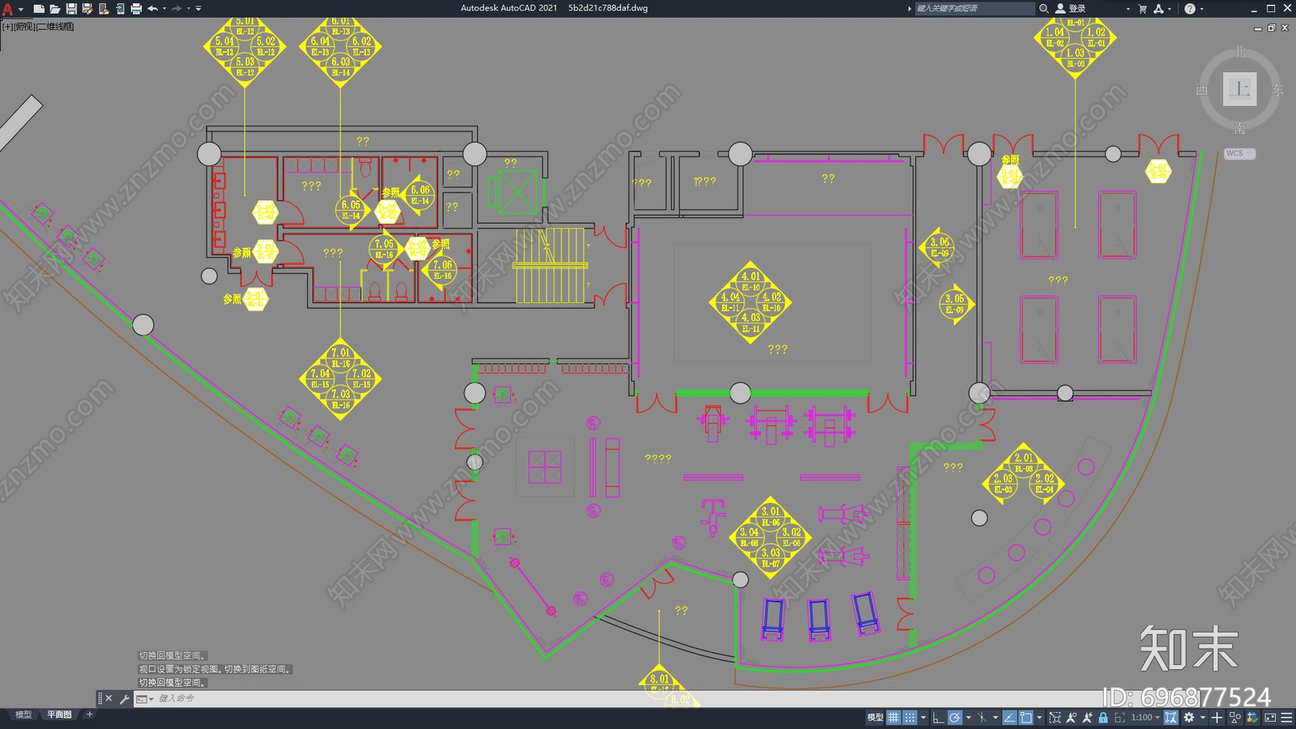Restore the drawing window size

point(1272,28)
